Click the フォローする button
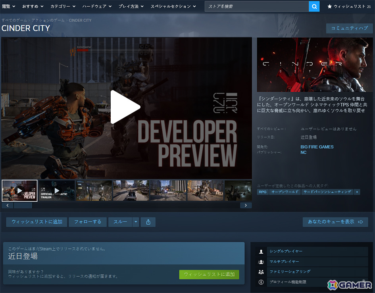 [x=88, y=222]
